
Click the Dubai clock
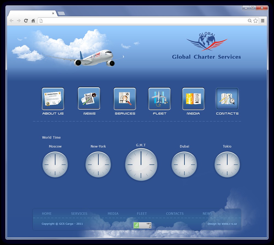(184, 164)
